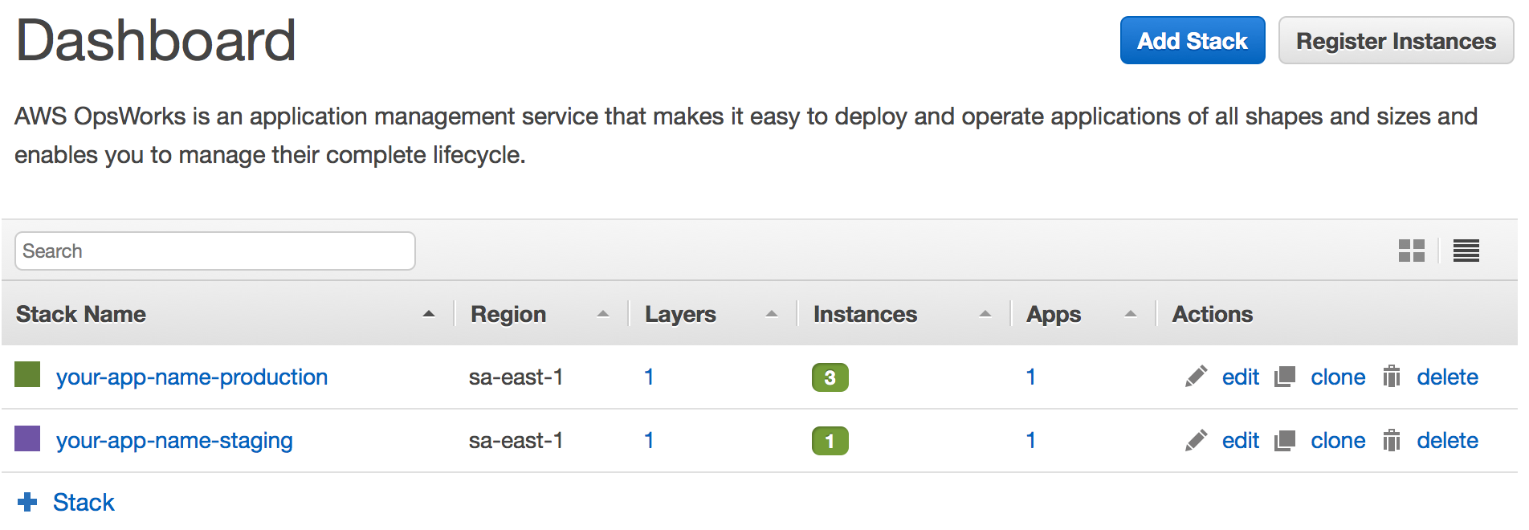This screenshot has width=1529, height=530.
Task: Click pencil icon for staging stack
Action: pos(1196,440)
